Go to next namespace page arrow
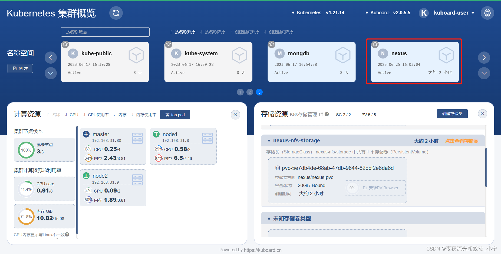 484,57
